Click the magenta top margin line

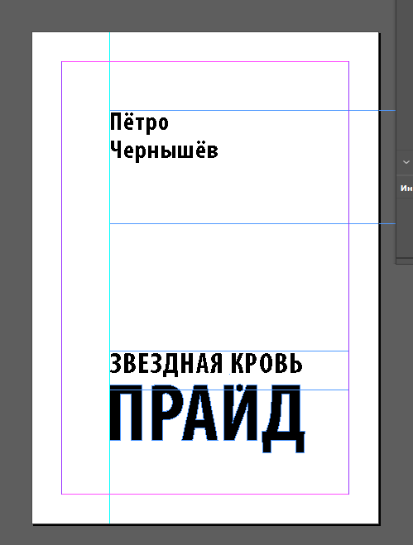click(x=205, y=62)
